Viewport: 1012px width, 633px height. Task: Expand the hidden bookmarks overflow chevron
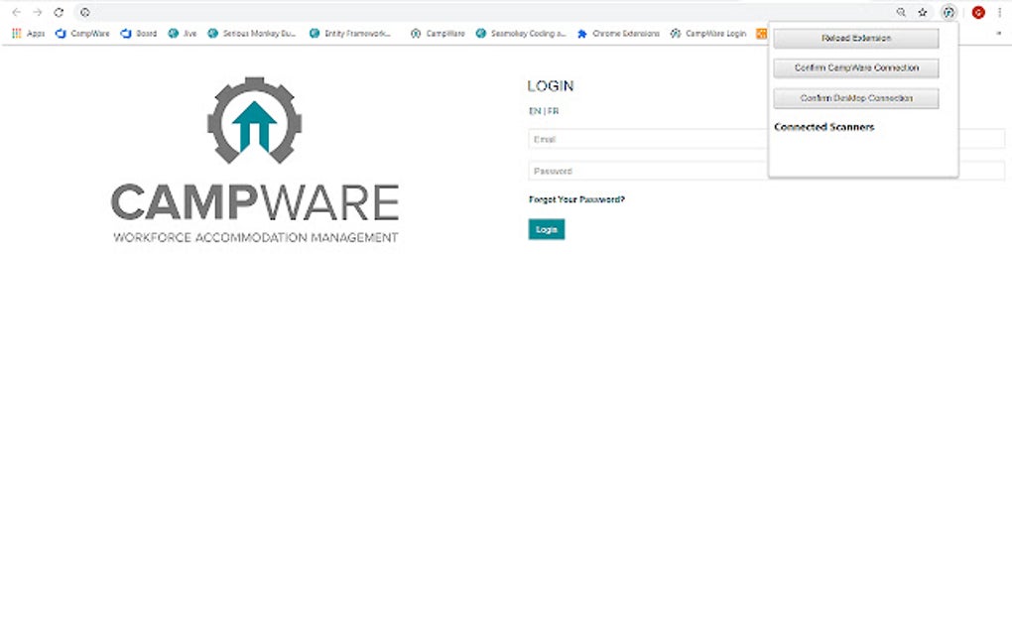(1000, 33)
